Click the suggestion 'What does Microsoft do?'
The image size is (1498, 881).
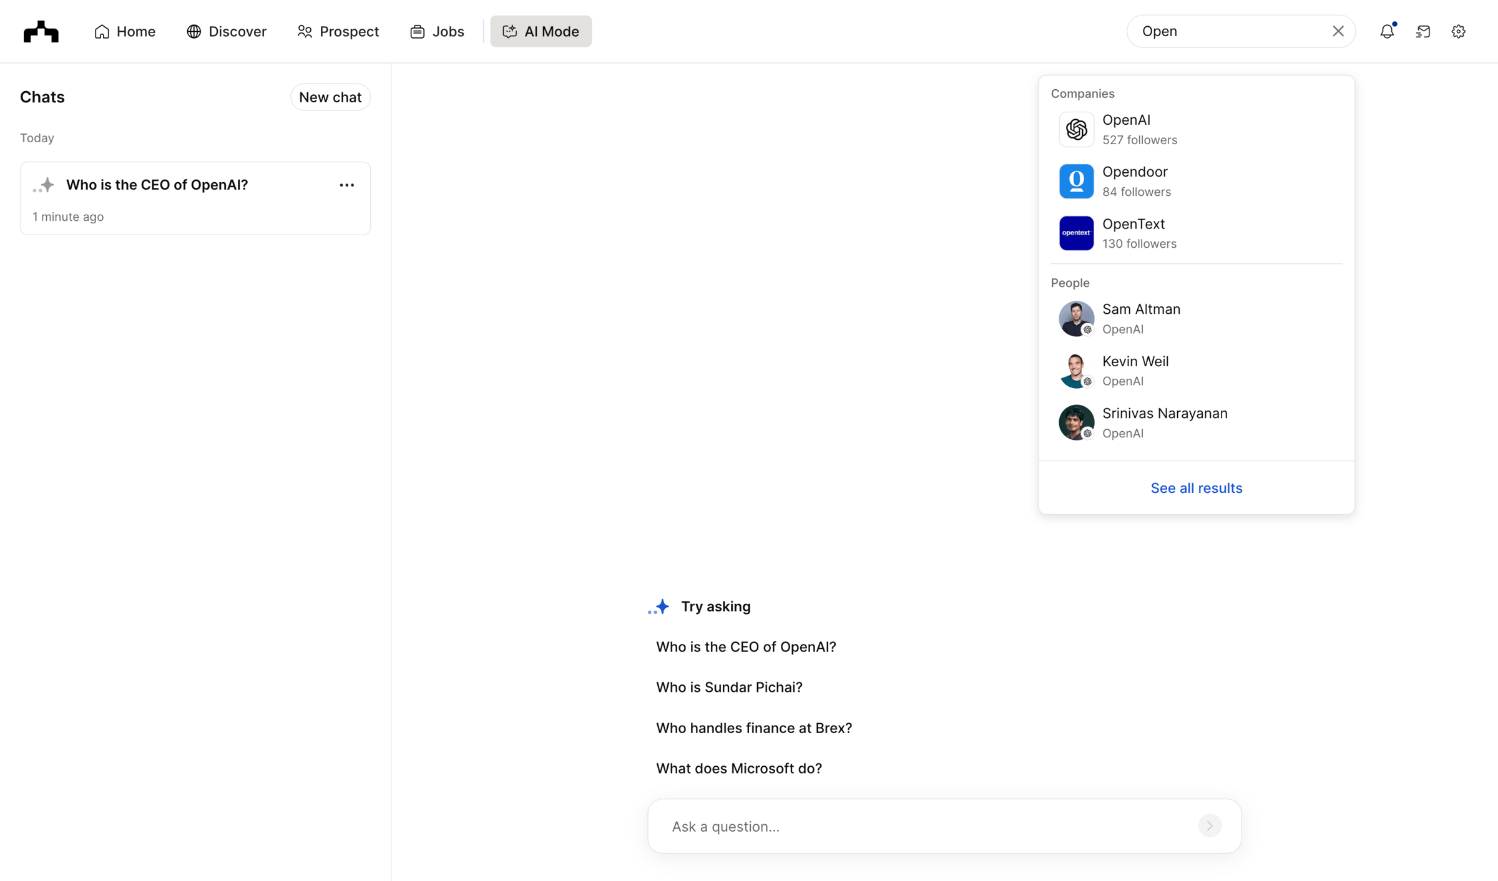739,769
